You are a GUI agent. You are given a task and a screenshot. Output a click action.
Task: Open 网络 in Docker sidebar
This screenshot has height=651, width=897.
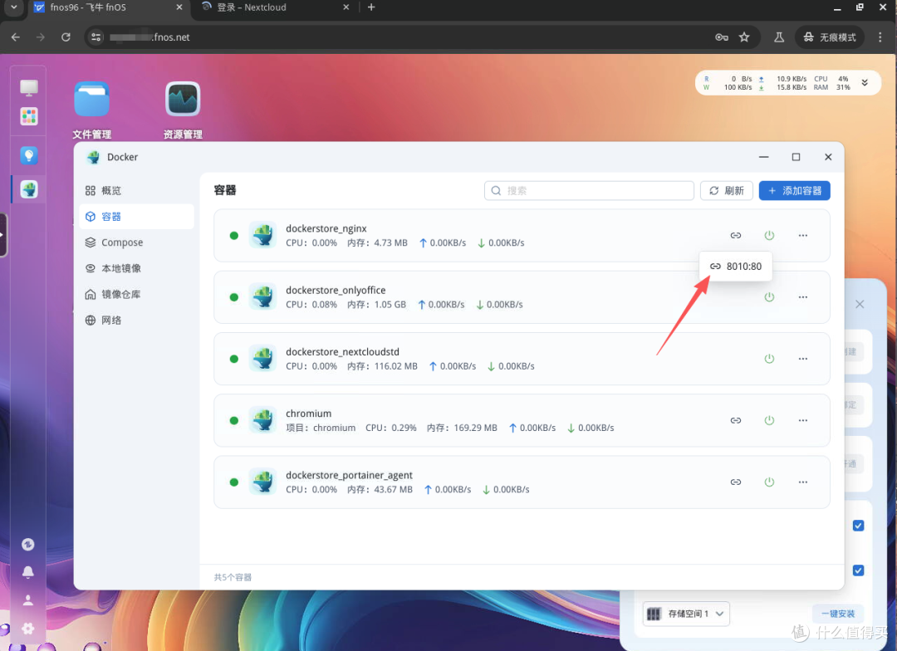(x=136, y=321)
